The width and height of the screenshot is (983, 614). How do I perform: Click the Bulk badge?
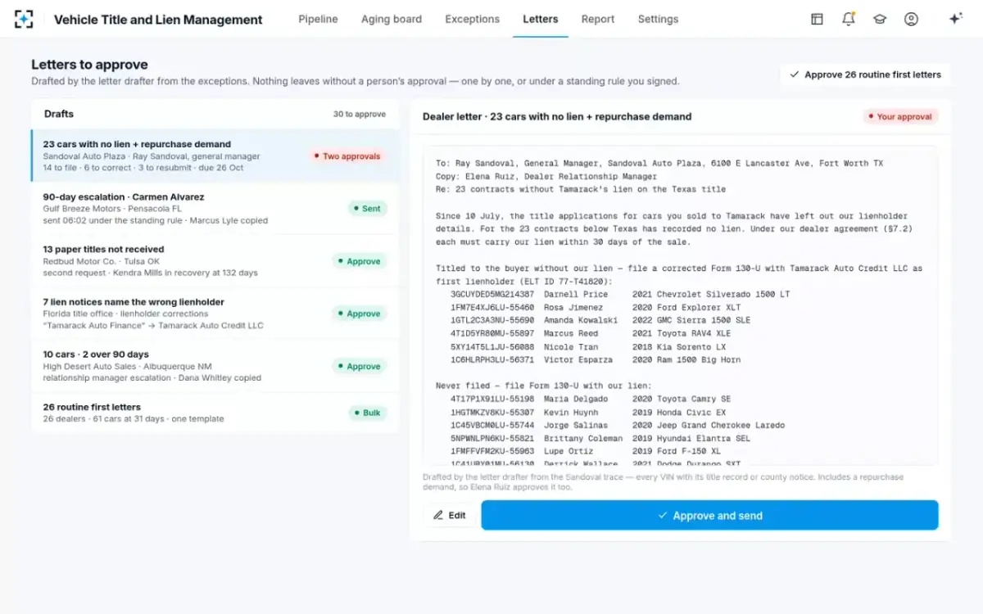(368, 413)
